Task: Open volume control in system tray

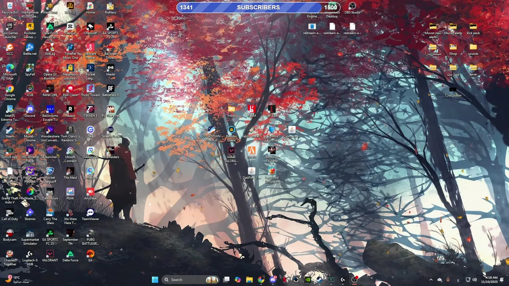Action: 474,280
